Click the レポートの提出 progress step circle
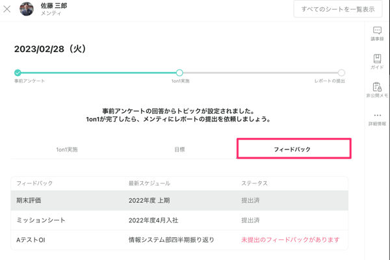The height and width of the screenshot is (260, 390). tap(341, 73)
